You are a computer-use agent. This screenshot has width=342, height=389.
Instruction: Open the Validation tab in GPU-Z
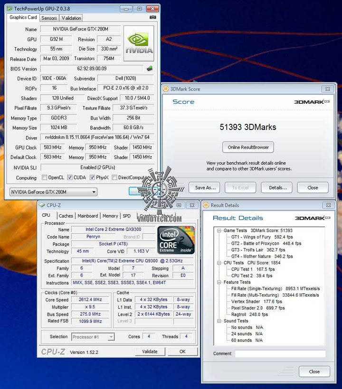pyautogui.click(x=71, y=18)
